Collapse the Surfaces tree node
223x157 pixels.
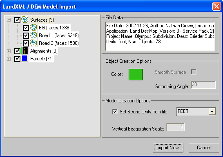pyautogui.click(x=9, y=20)
